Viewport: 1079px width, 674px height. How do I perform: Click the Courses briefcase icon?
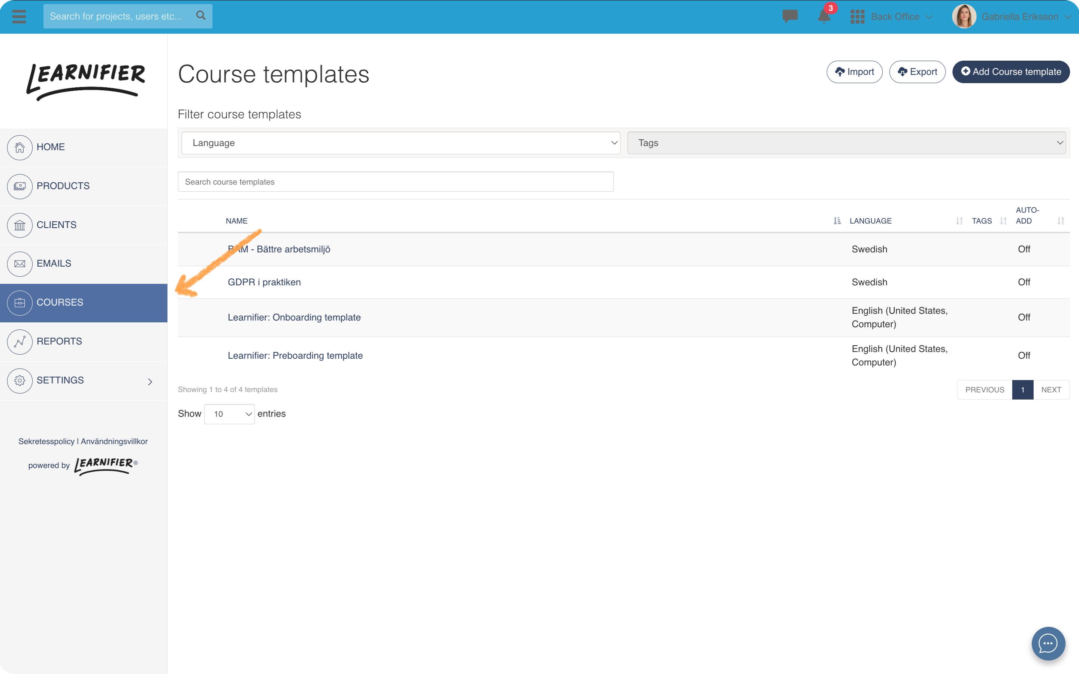click(19, 303)
